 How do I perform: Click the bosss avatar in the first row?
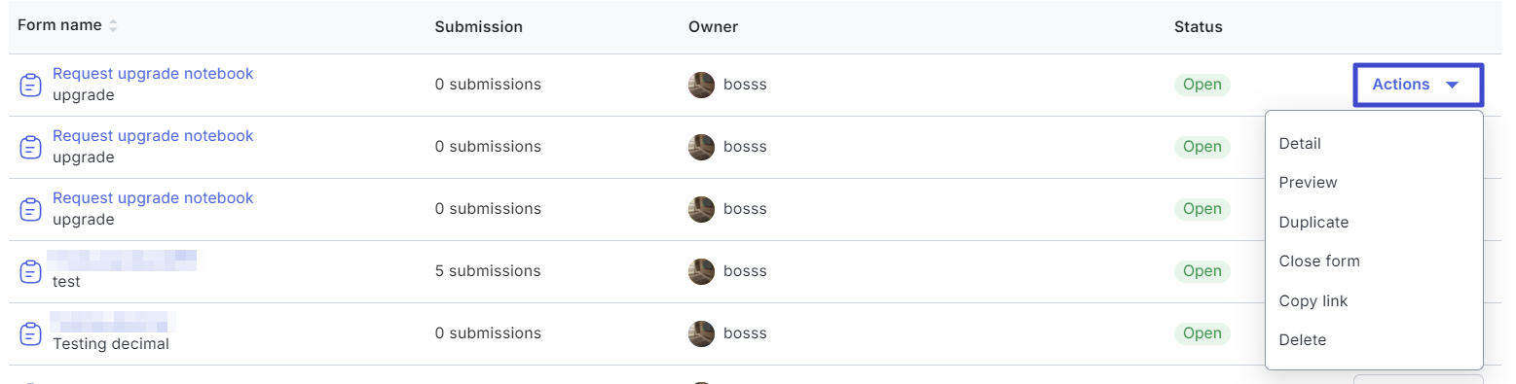coord(701,85)
